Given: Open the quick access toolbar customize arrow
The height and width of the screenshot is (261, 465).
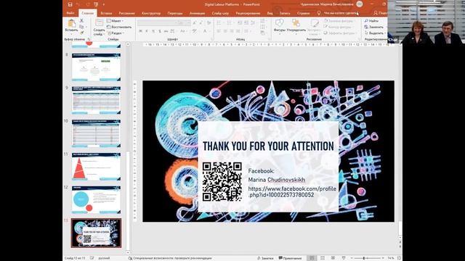Looking at the screenshot, I should pyautogui.click(x=103, y=4).
